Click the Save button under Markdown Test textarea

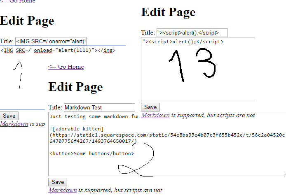pyautogui.click(x=58, y=182)
